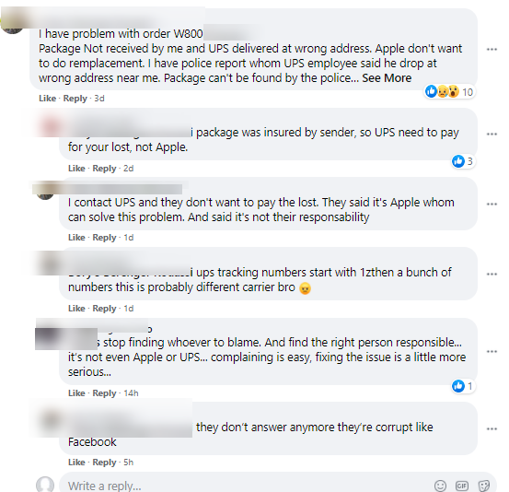
Task: Insert an emoji in the reply box
Action: 440,486
